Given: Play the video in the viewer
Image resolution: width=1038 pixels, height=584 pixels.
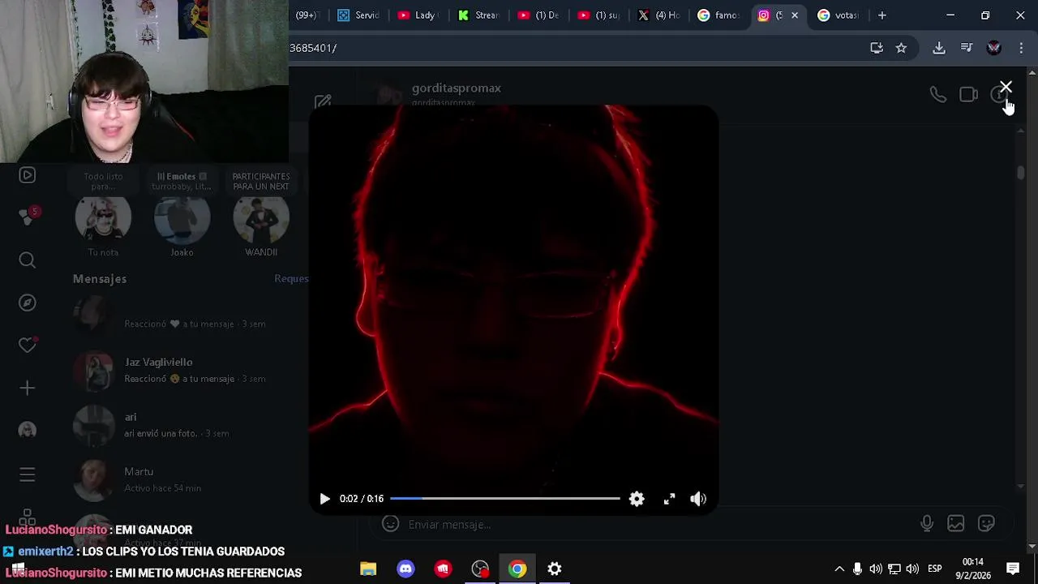Looking at the screenshot, I should click(x=324, y=499).
